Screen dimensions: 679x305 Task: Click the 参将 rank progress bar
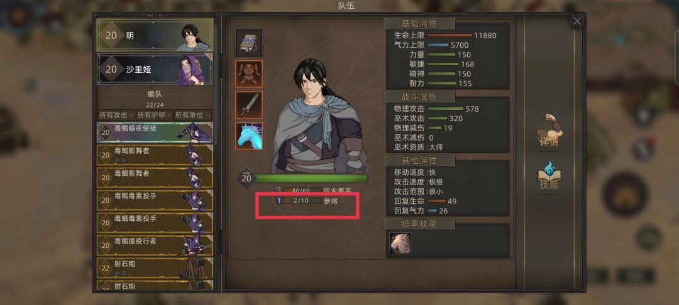302,201
